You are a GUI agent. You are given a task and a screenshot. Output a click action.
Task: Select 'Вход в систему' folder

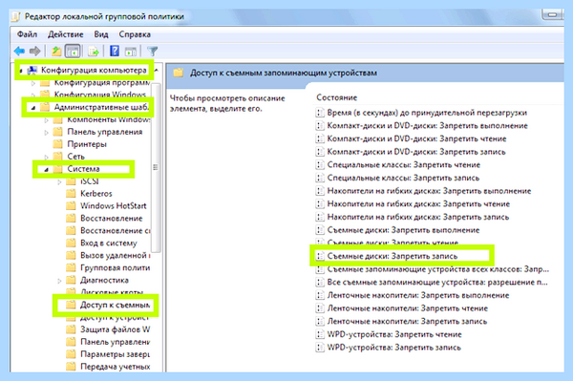click(x=109, y=243)
